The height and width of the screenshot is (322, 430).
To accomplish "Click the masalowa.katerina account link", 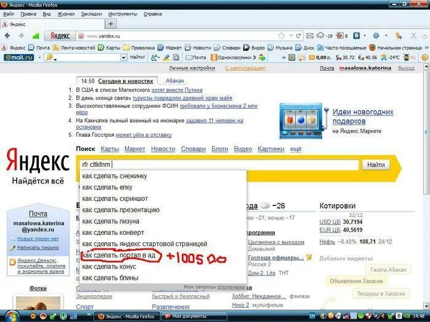I will point(365,68).
